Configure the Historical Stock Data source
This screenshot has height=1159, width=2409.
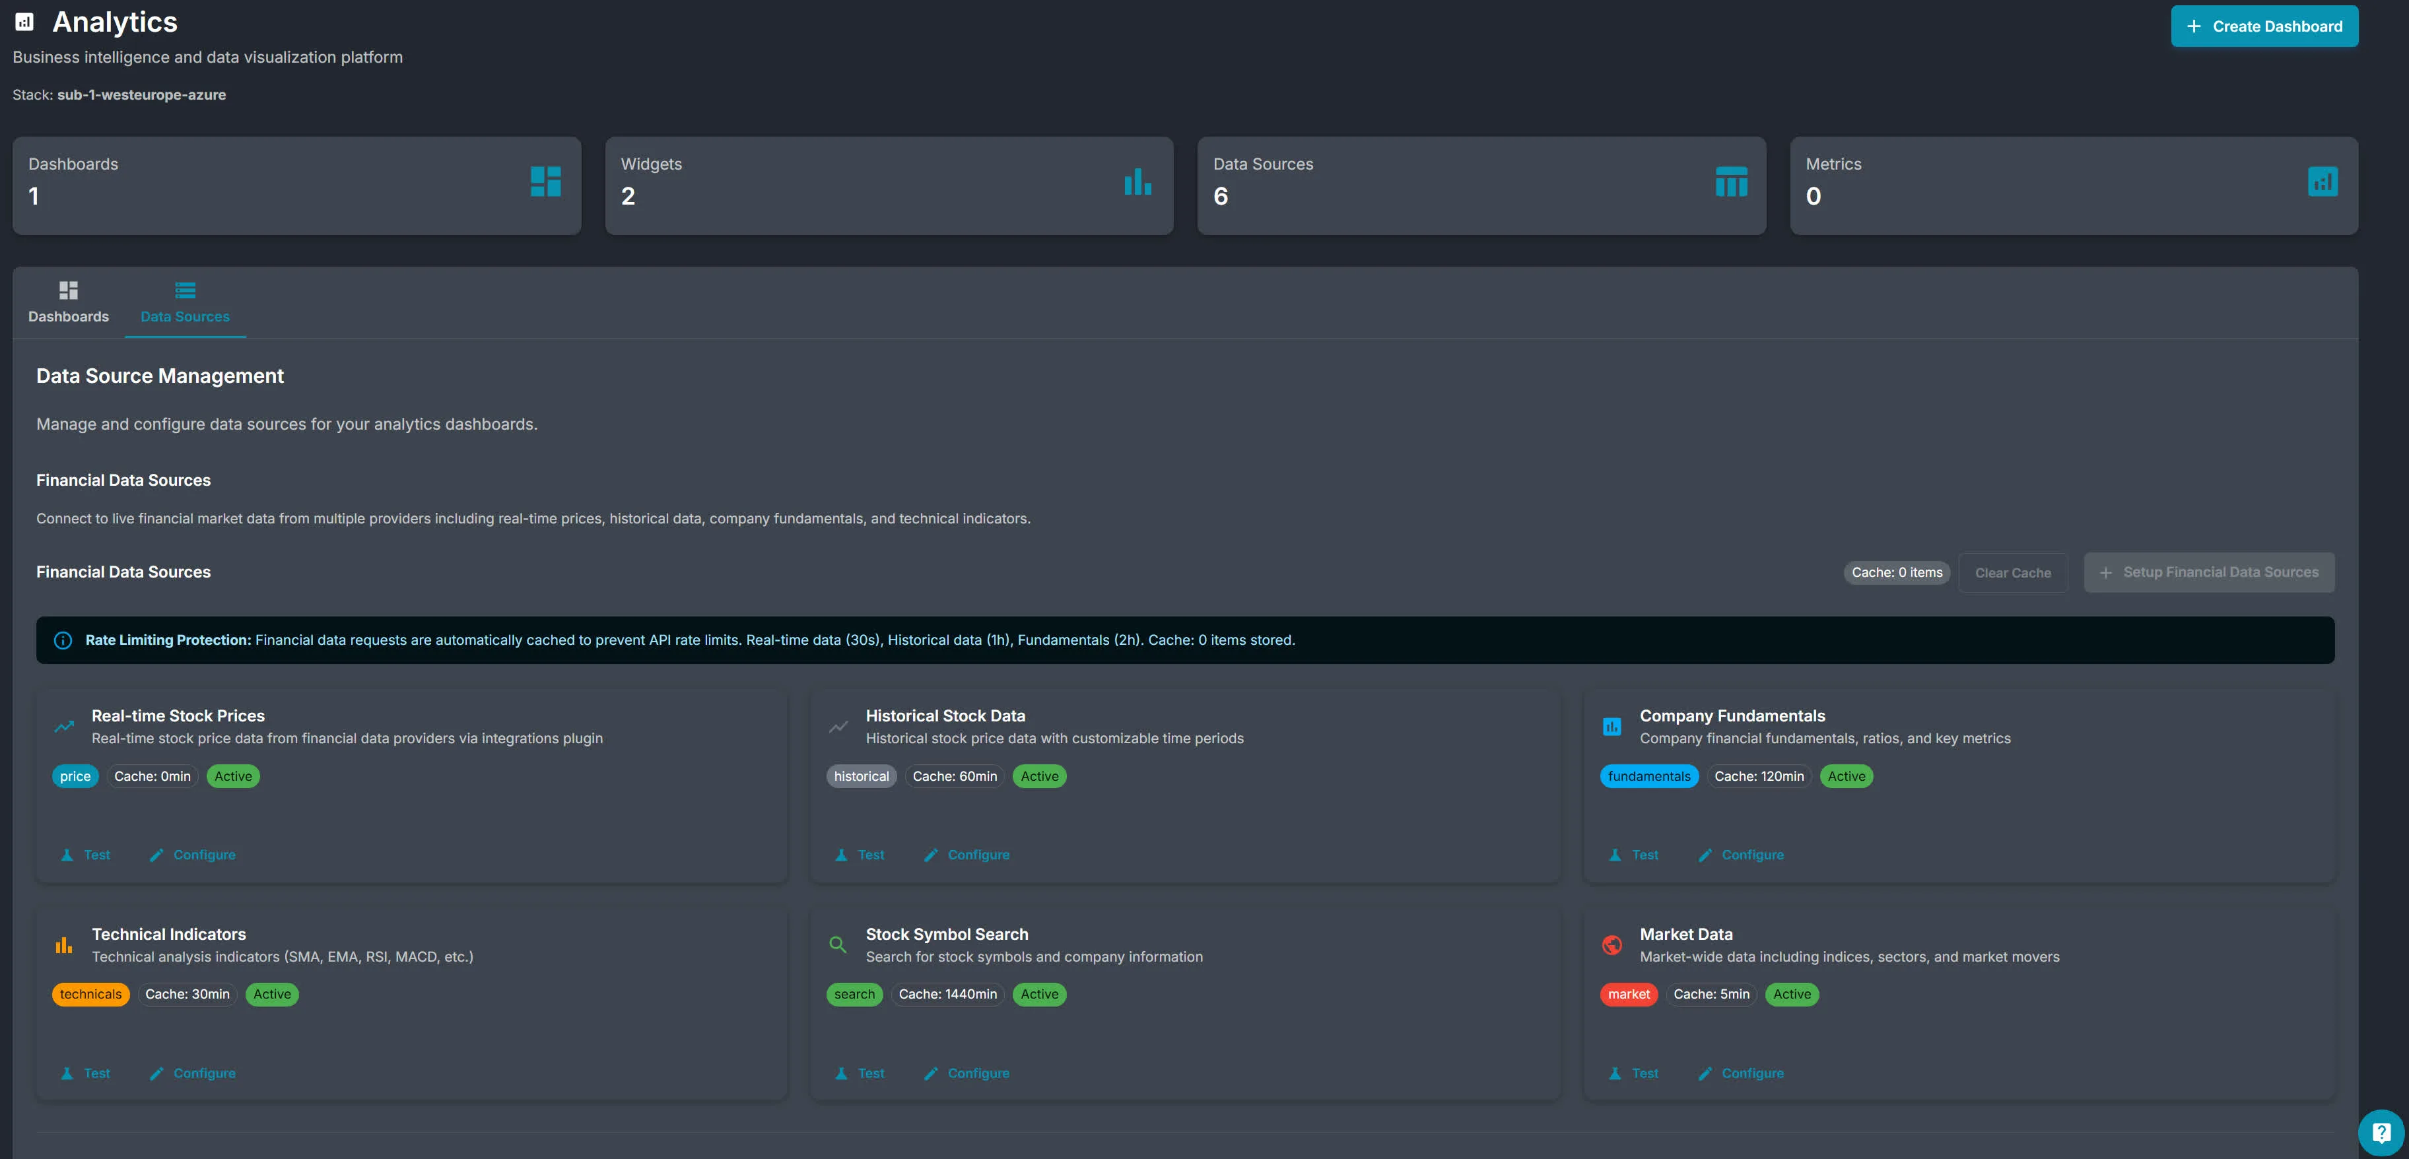(967, 855)
